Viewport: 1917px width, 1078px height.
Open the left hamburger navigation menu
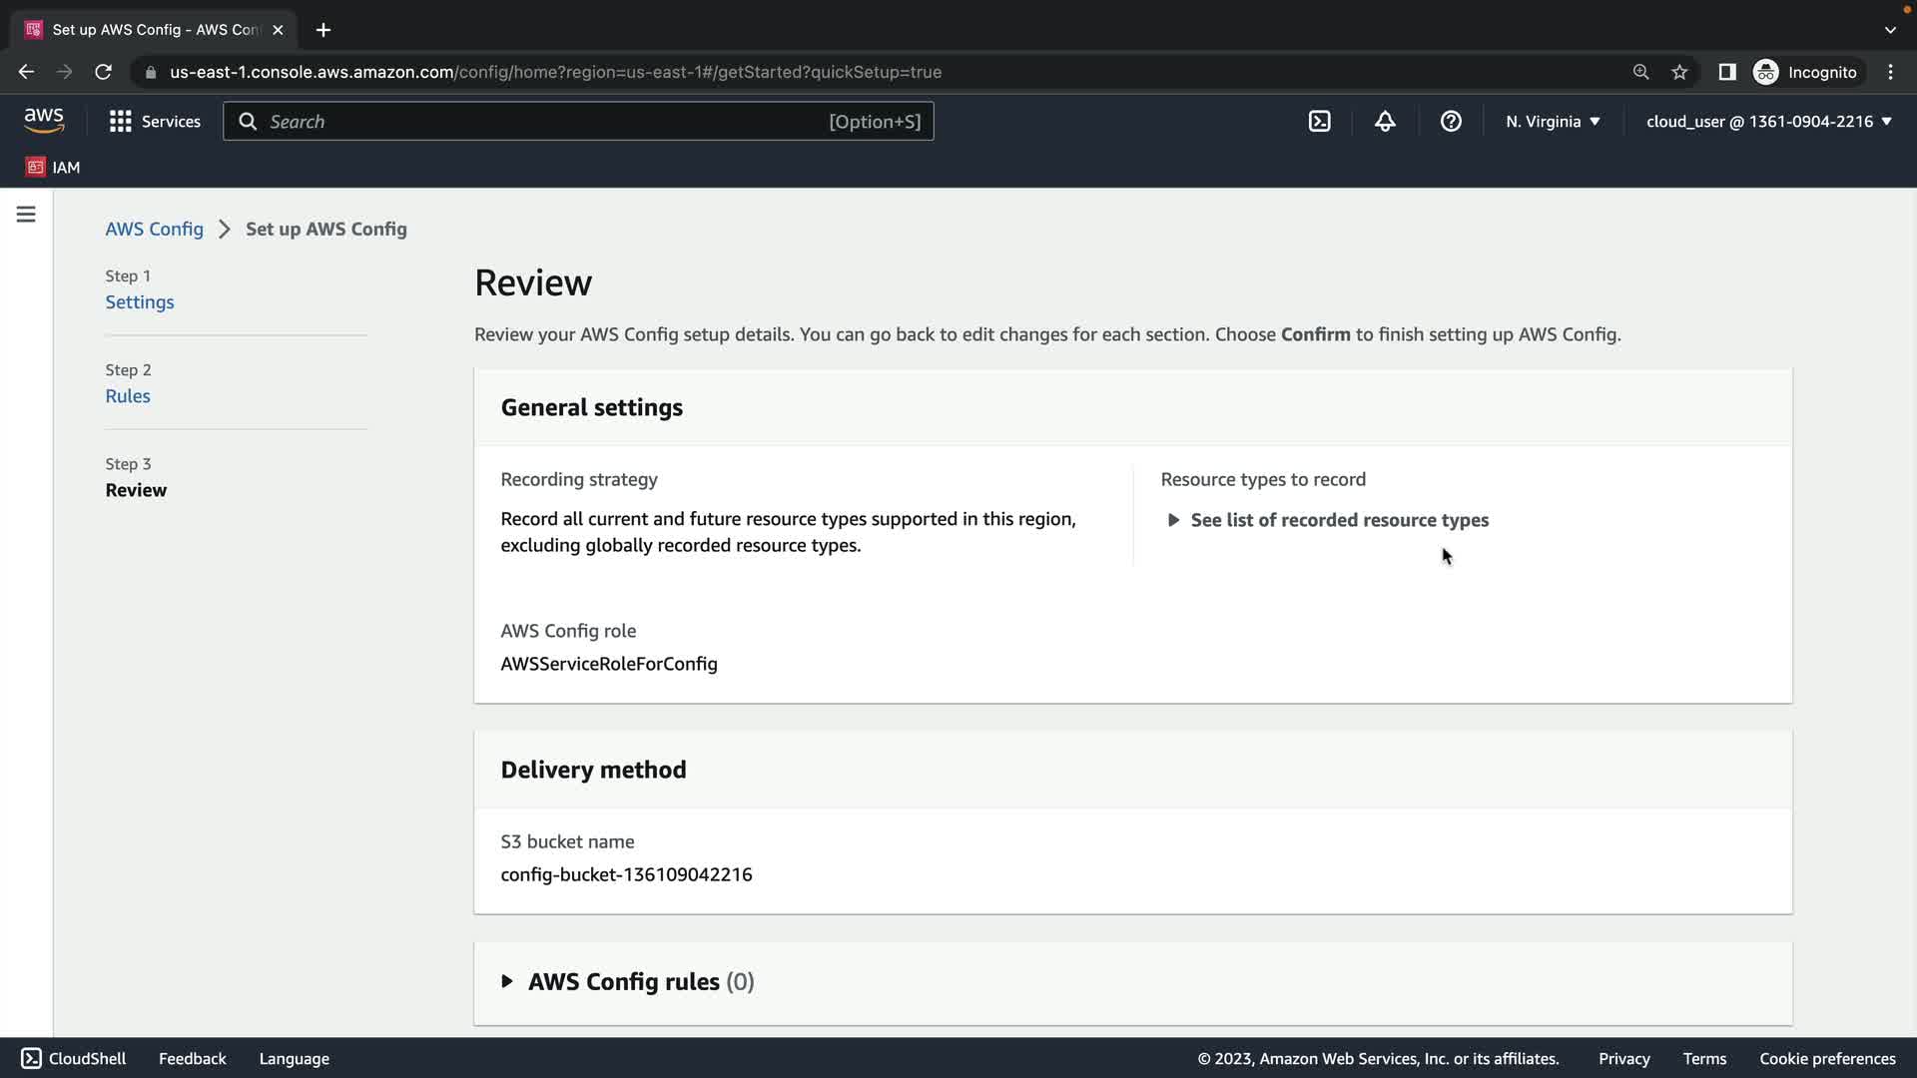pos(26,215)
